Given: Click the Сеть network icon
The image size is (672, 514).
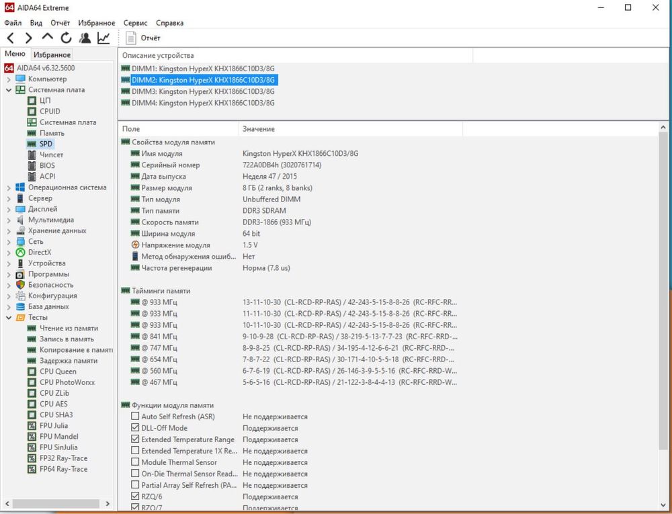Looking at the screenshot, I should coord(20,242).
